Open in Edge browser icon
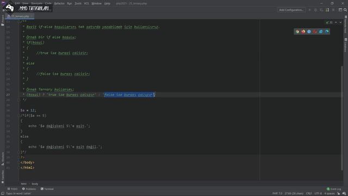The height and width of the screenshot is (196, 348). 327,32
